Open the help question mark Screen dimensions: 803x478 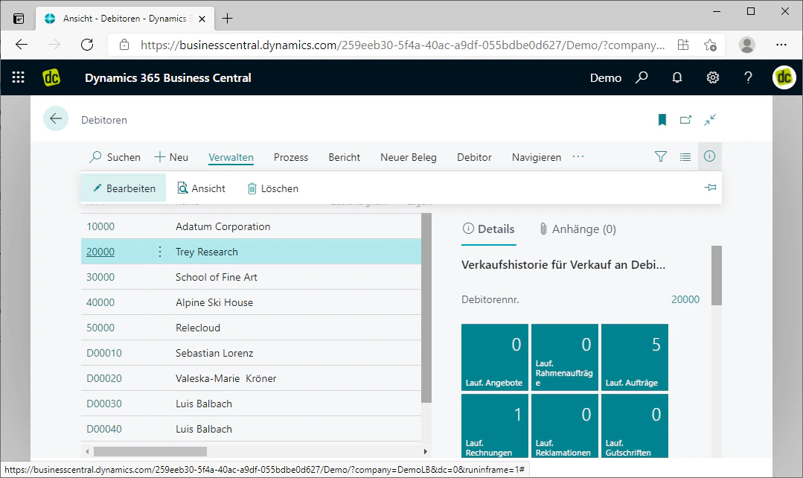(748, 77)
